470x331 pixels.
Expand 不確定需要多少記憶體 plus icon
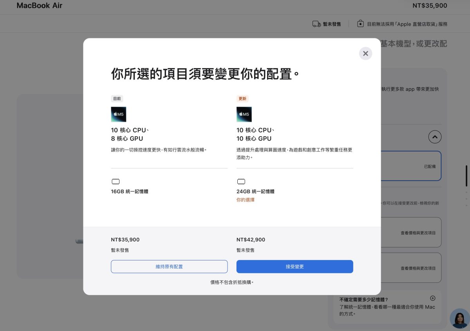click(x=433, y=298)
